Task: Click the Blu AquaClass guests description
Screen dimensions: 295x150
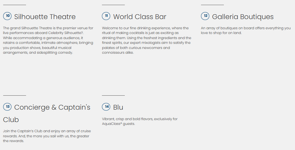Action: pos(139,121)
